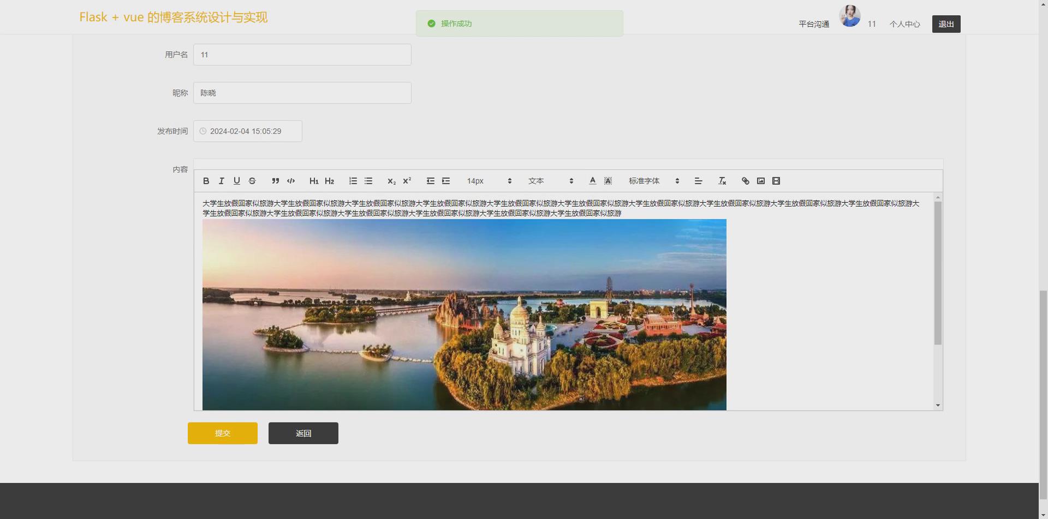Insert a code block

tap(291, 181)
